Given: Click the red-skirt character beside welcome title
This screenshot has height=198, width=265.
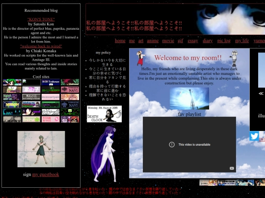Looking at the screenshot, I should 141,58.
